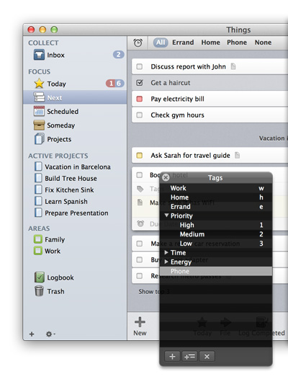The width and height of the screenshot is (288, 382).
Task: Open sidebar gear settings menu
Action: [50, 334]
